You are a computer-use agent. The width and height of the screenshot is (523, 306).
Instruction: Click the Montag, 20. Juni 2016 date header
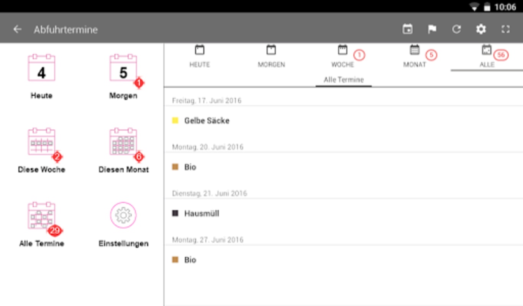point(208,147)
